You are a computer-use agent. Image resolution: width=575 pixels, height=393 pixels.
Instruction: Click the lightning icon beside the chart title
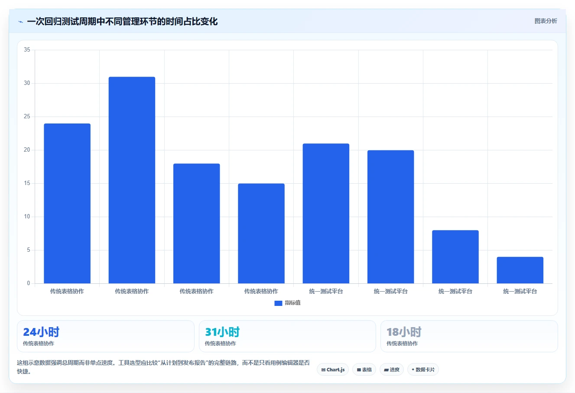point(20,22)
